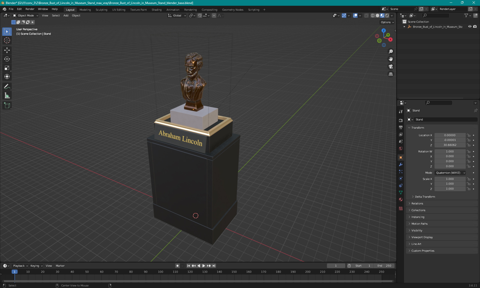Expand the Viewport Display panel

tap(442, 237)
